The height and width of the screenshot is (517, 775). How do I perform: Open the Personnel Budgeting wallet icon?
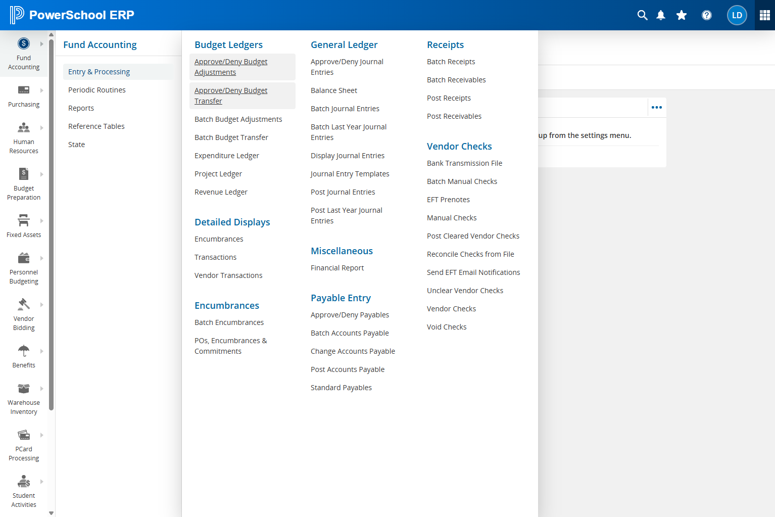pos(24,258)
